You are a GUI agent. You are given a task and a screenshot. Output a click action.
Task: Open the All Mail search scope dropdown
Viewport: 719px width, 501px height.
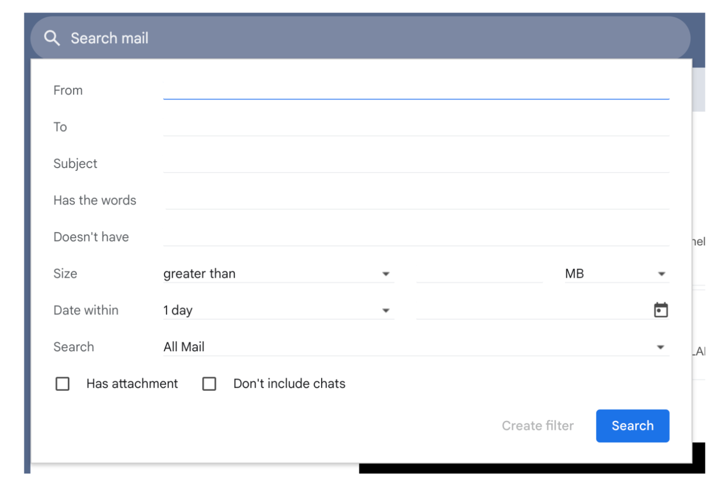point(417,347)
